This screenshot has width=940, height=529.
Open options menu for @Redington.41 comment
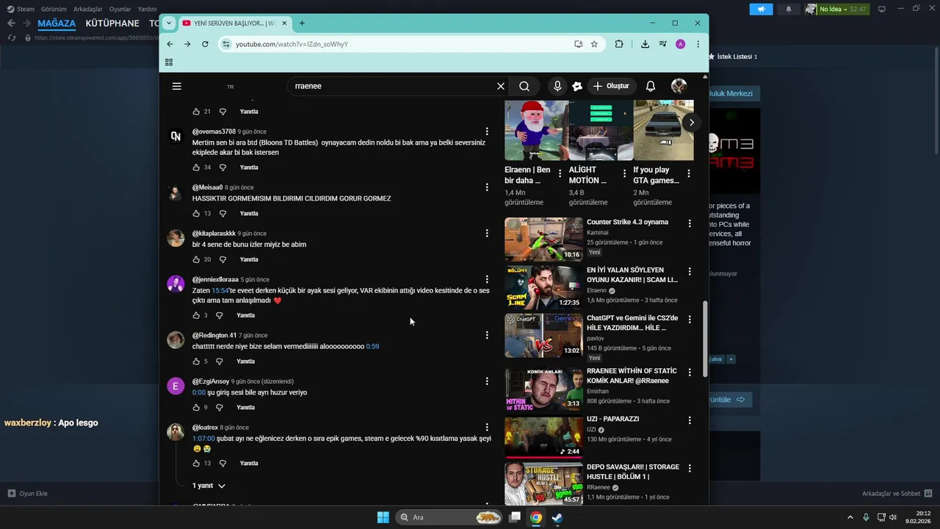click(x=486, y=335)
